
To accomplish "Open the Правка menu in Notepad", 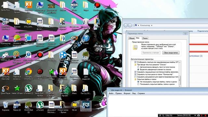I will click(118, 93).
